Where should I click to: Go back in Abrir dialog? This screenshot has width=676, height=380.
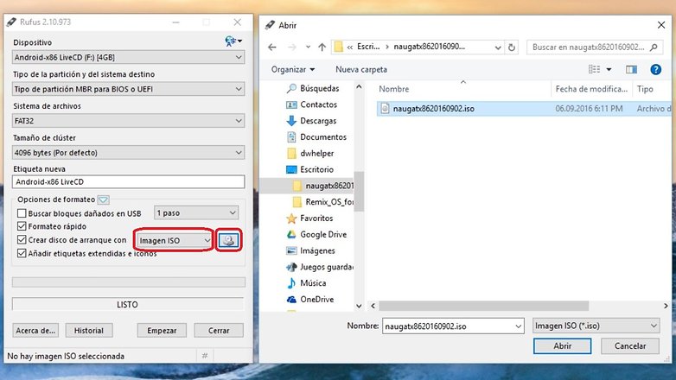coord(272,47)
